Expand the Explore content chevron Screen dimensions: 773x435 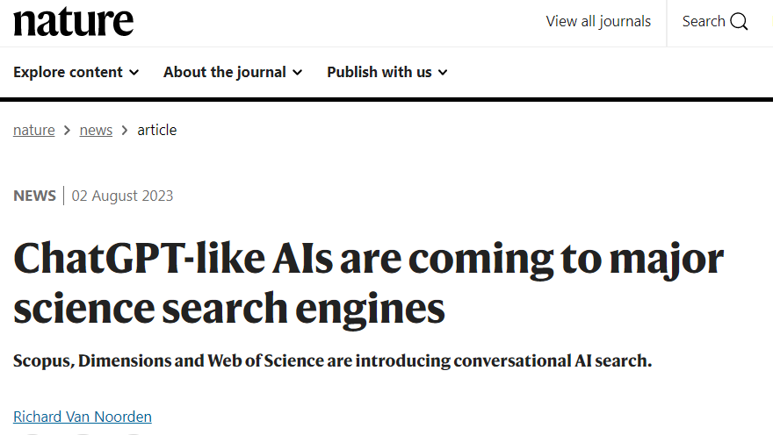pos(134,73)
